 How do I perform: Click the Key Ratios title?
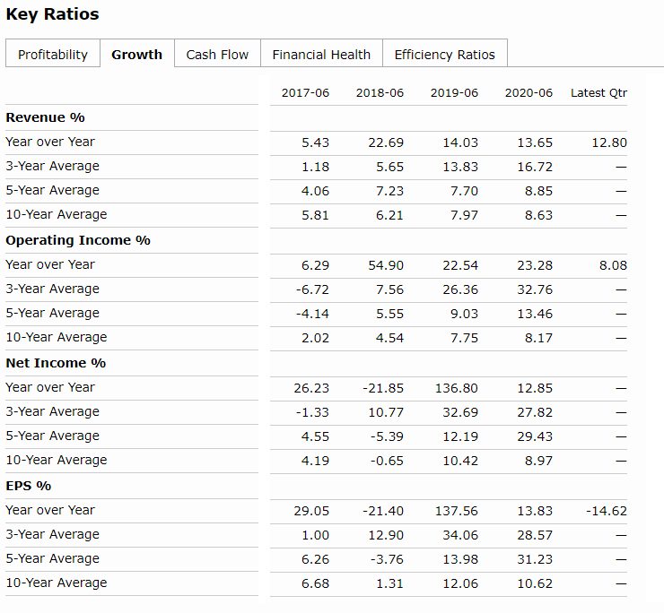tap(52, 14)
